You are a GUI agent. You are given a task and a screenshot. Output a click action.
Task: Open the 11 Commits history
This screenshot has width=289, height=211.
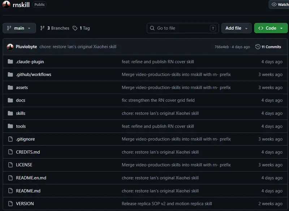(268, 47)
